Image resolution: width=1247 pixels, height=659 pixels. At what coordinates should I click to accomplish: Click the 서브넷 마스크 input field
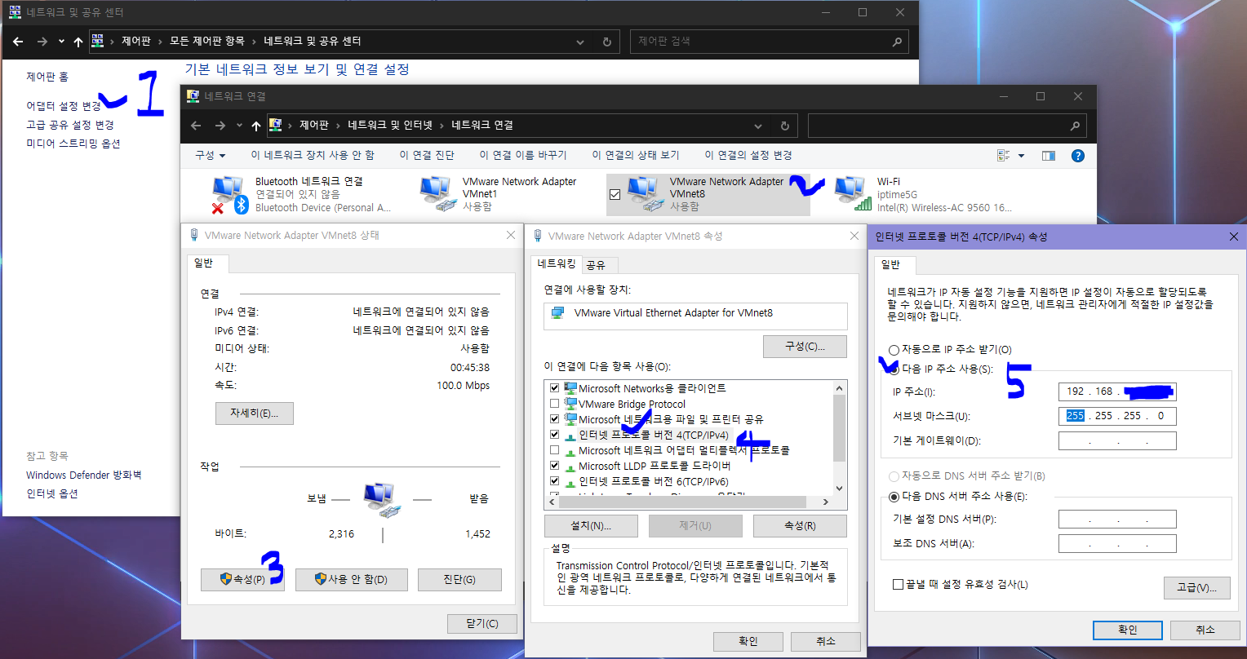pyautogui.click(x=1117, y=416)
